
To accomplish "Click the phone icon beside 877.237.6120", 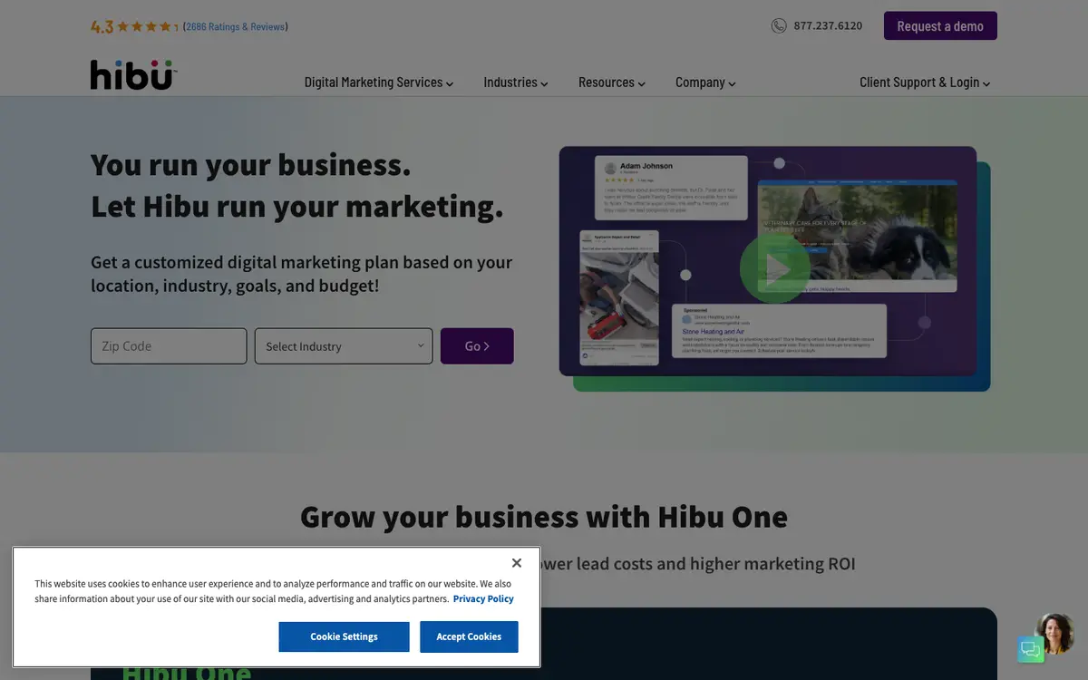I will 779,26.
